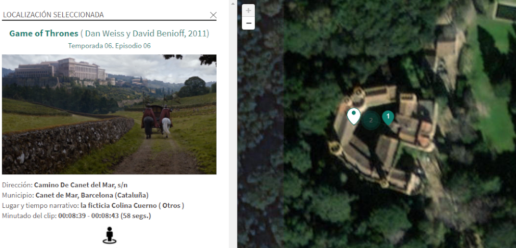Click the Game of Thrones scene still
This screenshot has width=516, height=248.
pyautogui.click(x=109, y=114)
